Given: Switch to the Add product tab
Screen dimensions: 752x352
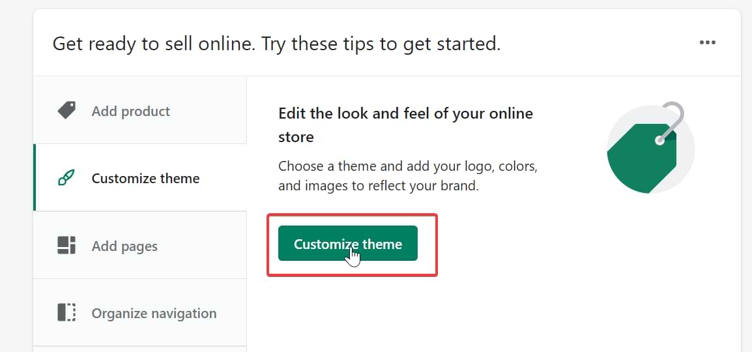Looking at the screenshot, I should [x=130, y=111].
